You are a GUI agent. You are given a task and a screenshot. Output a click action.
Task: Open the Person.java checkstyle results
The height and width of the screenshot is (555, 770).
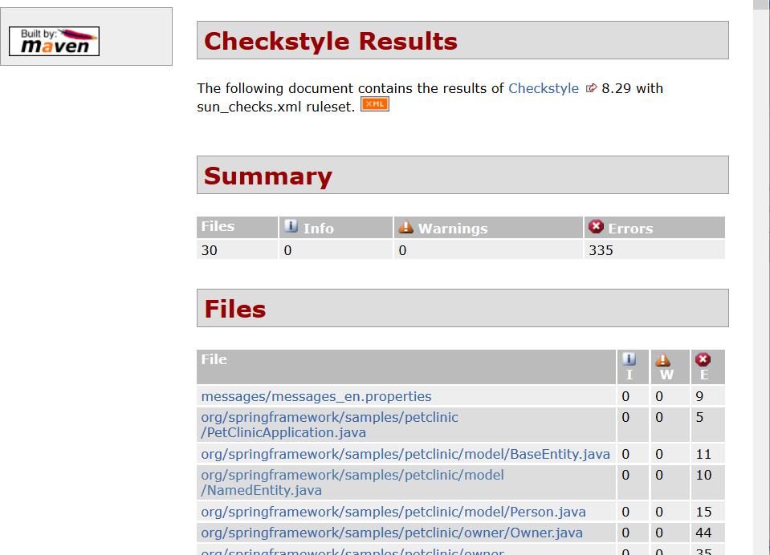[x=393, y=512]
